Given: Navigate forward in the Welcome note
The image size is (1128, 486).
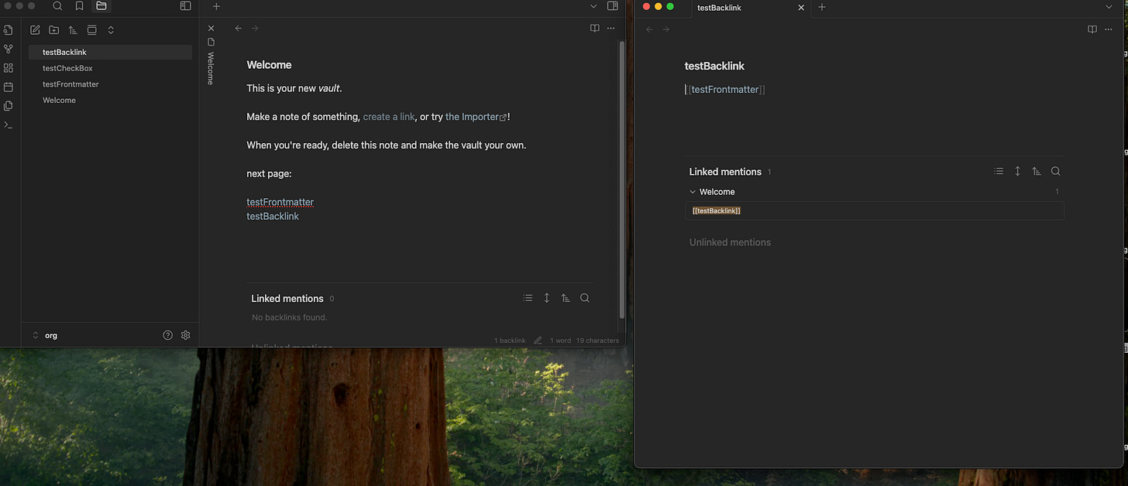Looking at the screenshot, I should point(255,29).
